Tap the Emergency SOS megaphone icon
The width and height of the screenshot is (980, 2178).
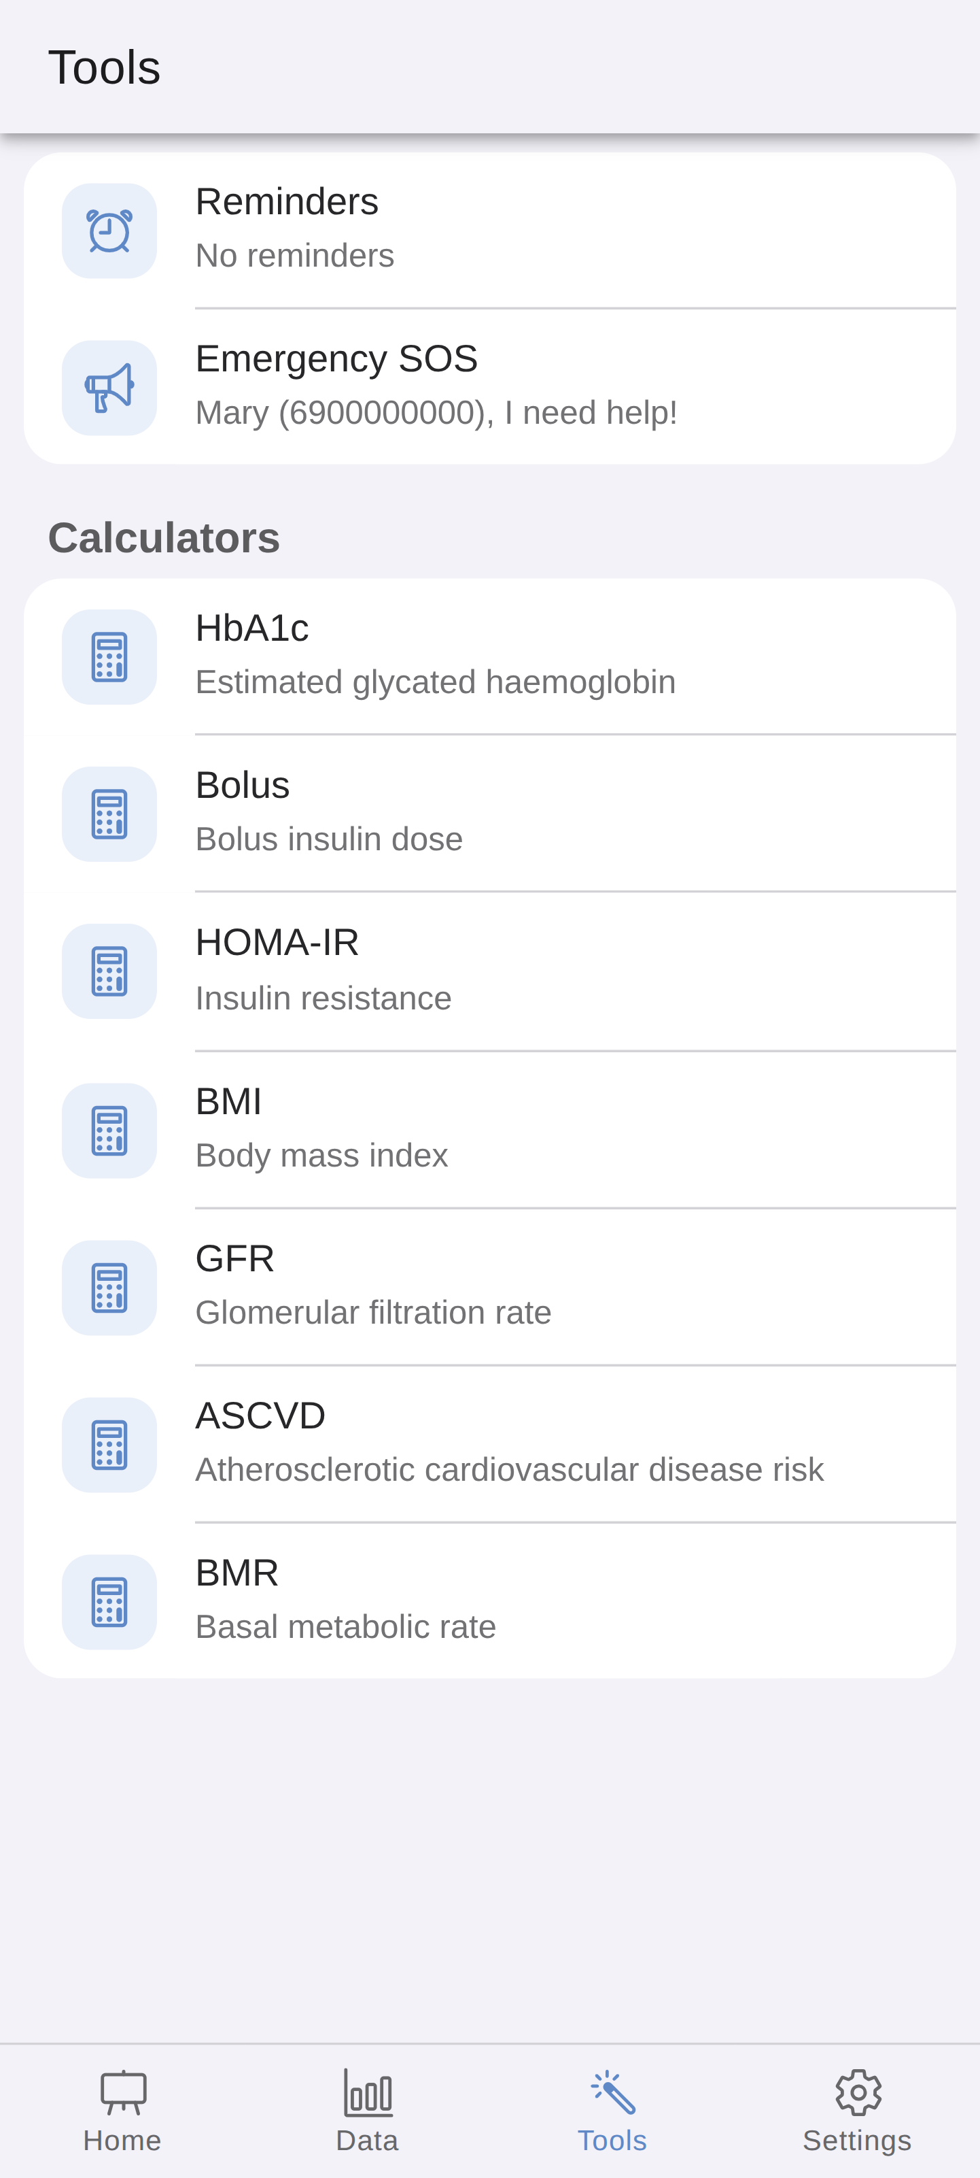109,388
